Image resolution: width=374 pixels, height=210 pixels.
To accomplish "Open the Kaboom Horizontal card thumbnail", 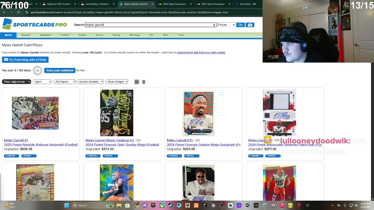I will (35, 113).
